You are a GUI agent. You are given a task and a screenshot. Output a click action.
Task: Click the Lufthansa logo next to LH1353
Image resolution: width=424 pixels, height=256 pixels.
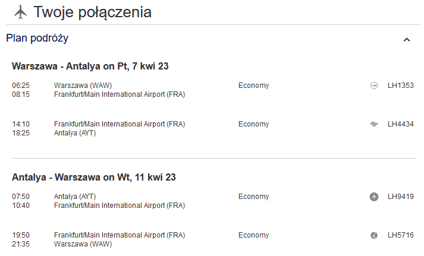pyautogui.click(x=374, y=86)
